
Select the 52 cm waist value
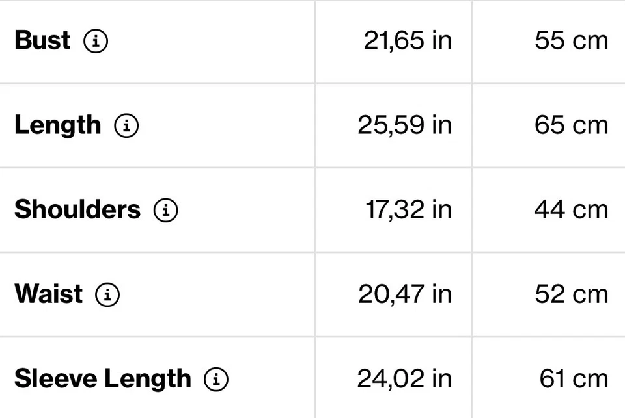click(572, 294)
